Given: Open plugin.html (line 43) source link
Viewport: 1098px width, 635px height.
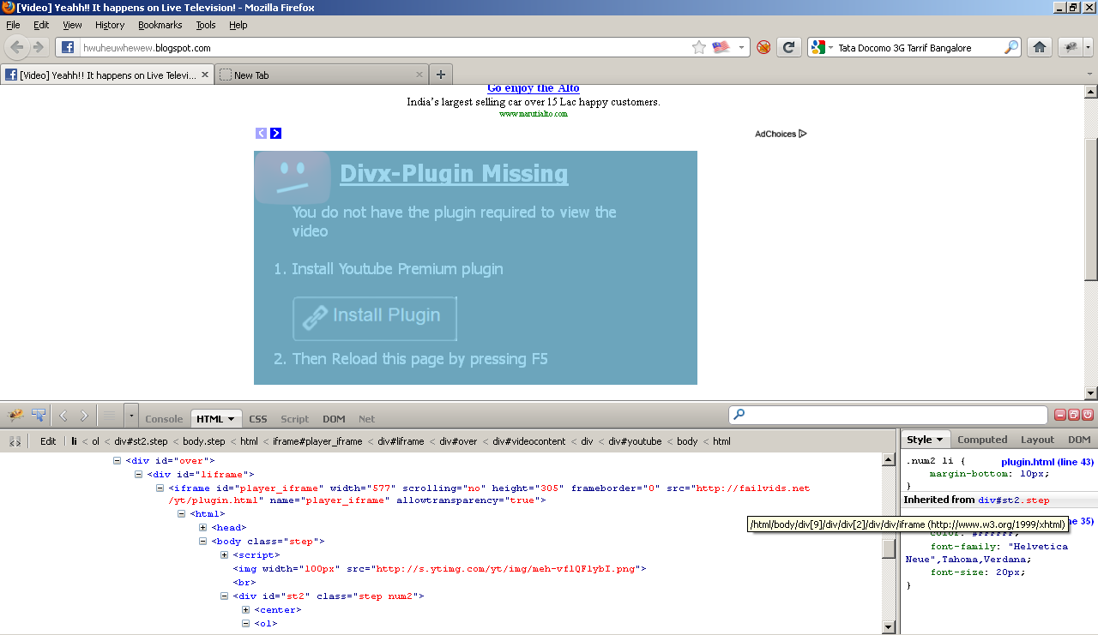Looking at the screenshot, I should tap(1047, 462).
